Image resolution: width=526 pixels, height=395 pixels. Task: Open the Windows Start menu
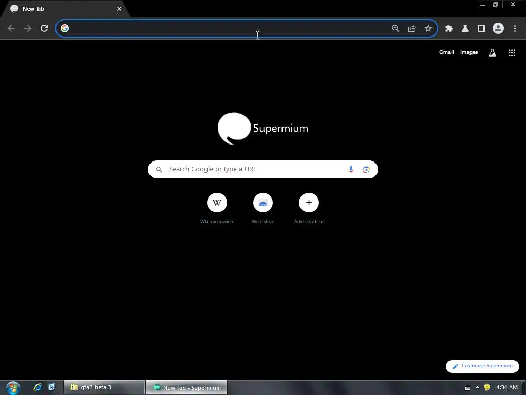point(13,388)
